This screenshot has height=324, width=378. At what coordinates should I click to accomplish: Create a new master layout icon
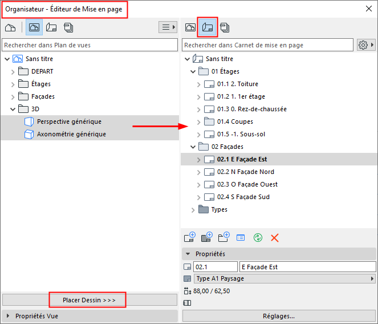tap(206, 237)
